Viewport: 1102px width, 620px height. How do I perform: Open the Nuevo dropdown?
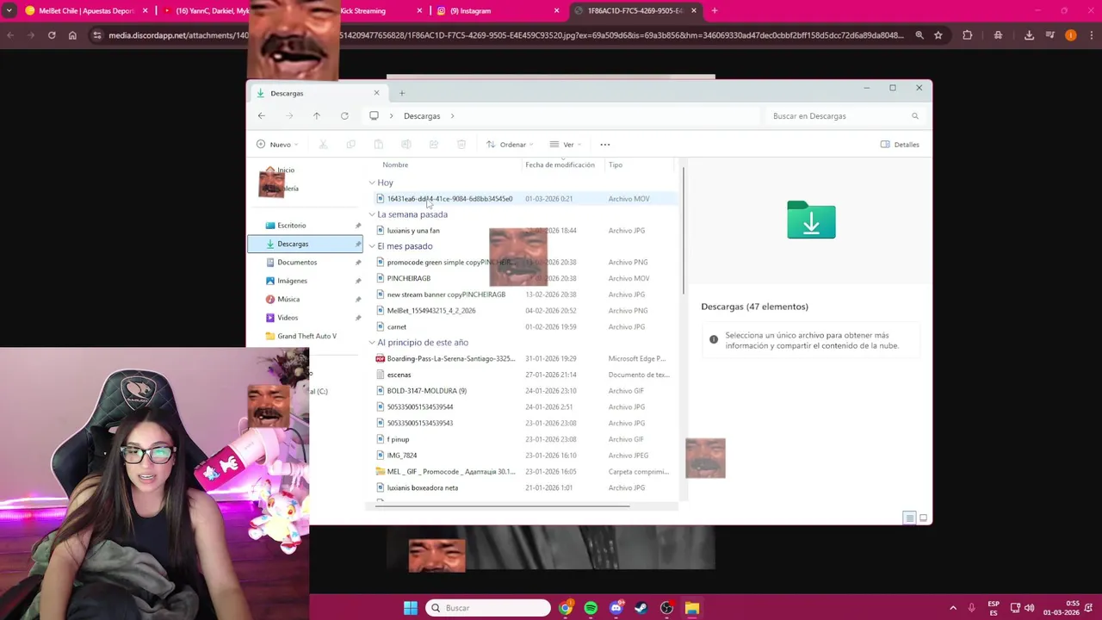click(277, 145)
